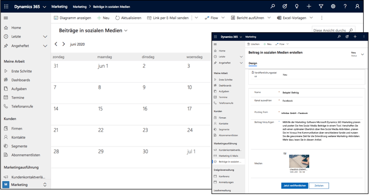This screenshot has height=196, width=371.
Task: Click Aktualisieren in main toolbar
Action: (128, 18)
